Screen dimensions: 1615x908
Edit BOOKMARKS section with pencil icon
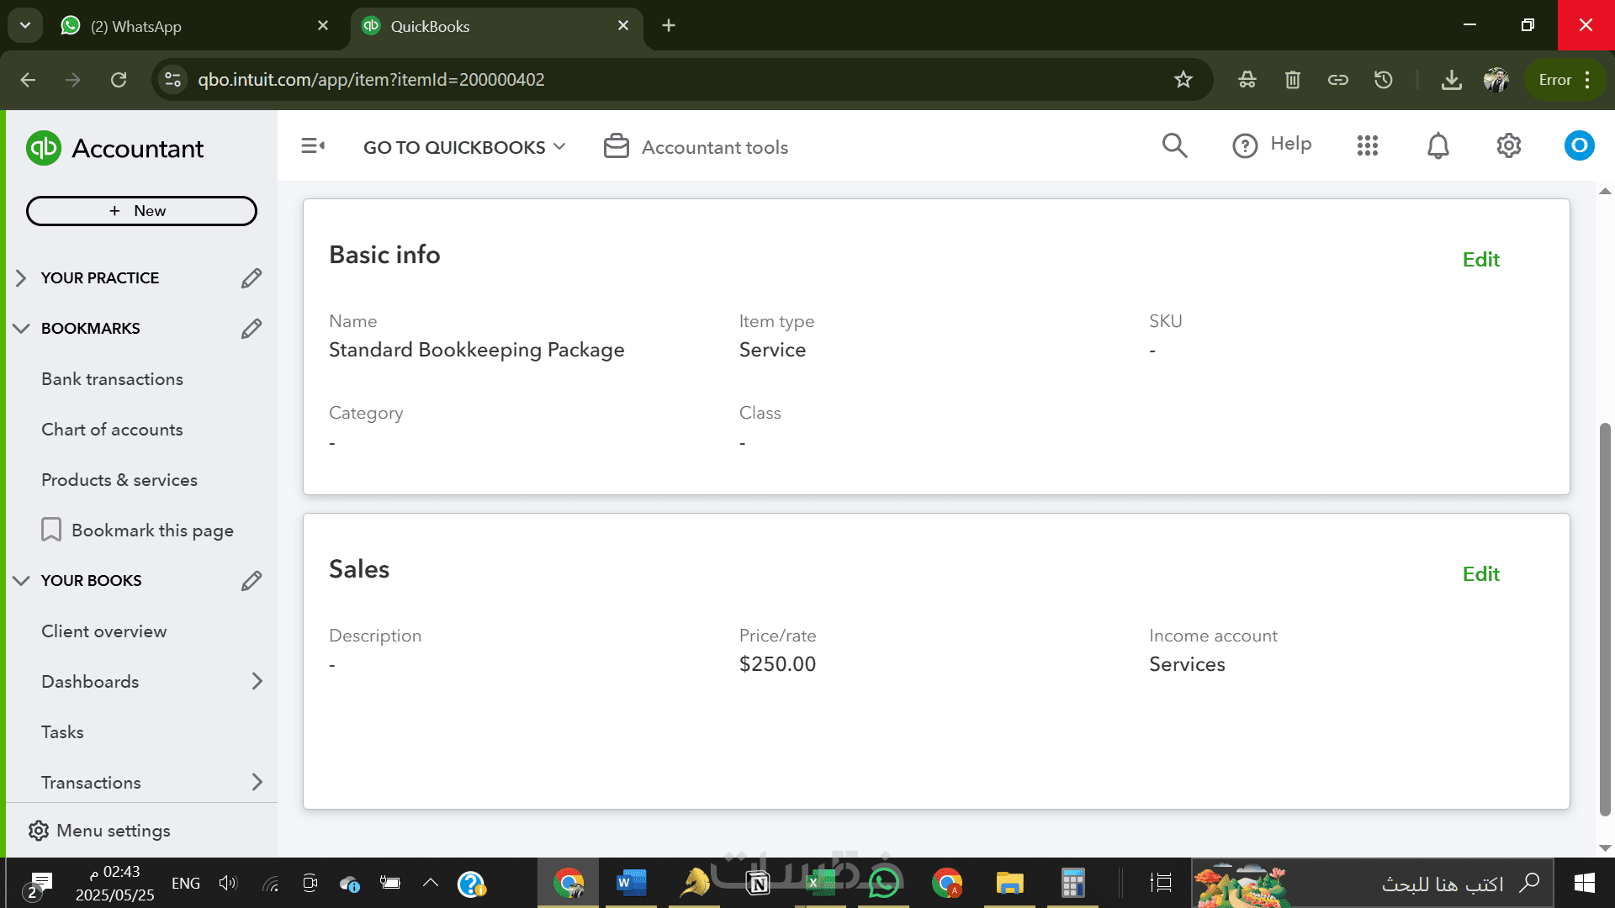coord(251,329)
